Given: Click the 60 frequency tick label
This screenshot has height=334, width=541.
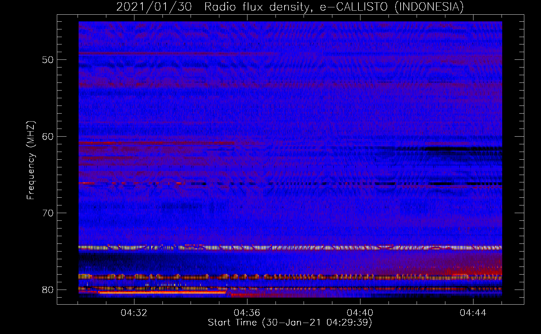Looking at the screenshot, I should click(x=48, y=137).
